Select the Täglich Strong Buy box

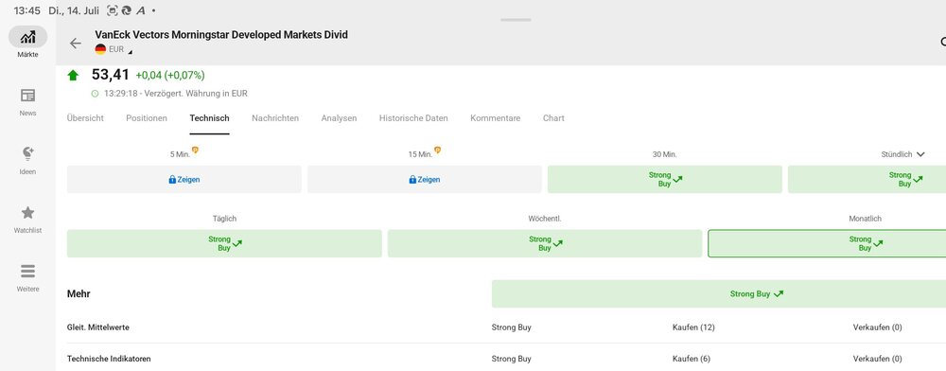point(224,244)
